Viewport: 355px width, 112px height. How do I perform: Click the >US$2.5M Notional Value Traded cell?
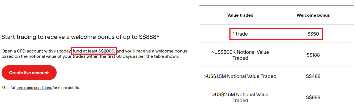click(x=240, y=97)
